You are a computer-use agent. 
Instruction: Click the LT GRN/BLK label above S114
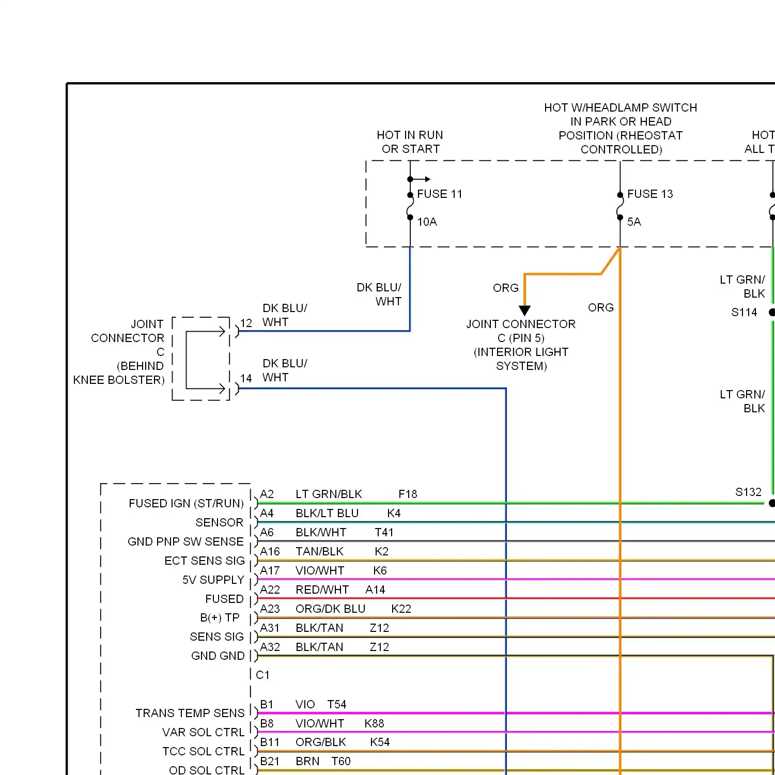point(742,286)
